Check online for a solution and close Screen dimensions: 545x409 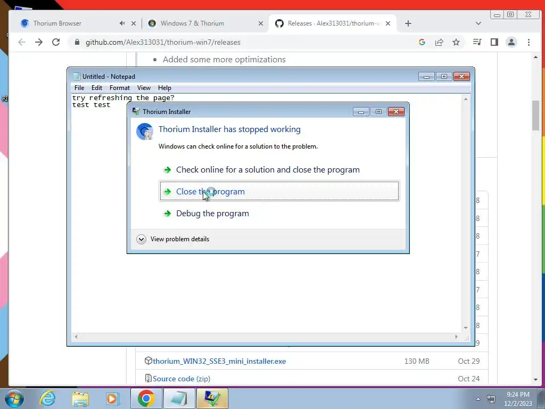click(268, 170)
